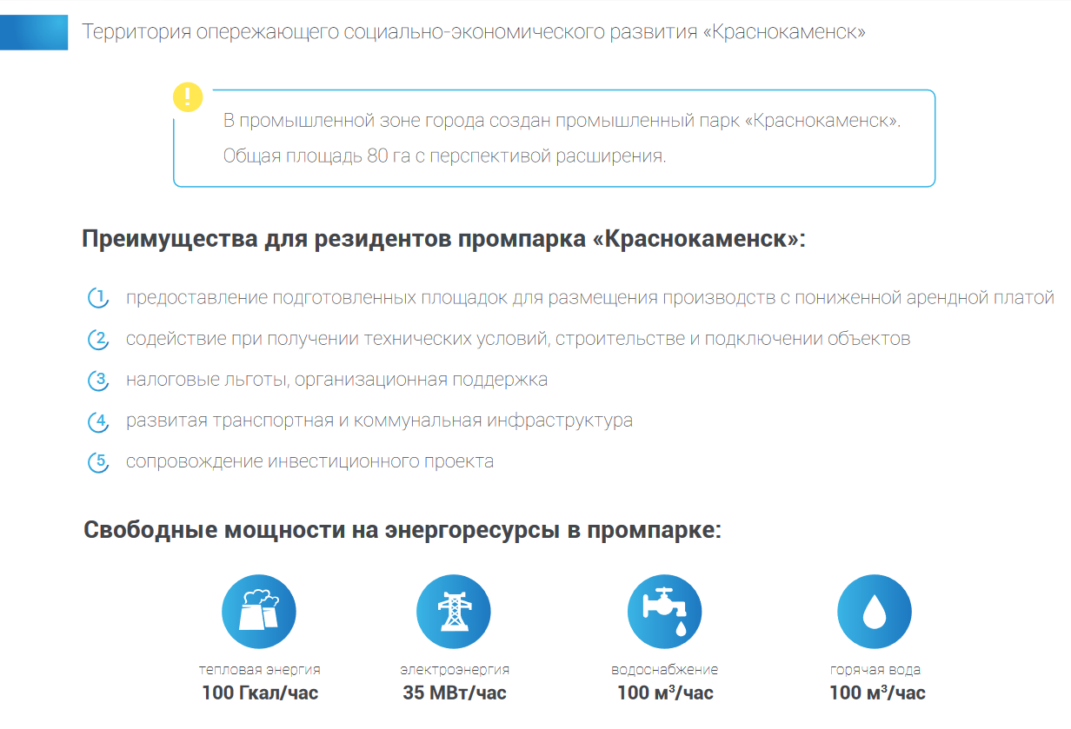Click heading 'Преимущества для резидентов промпарка'
Viewport: 1071px width, 729px height.
444,239
